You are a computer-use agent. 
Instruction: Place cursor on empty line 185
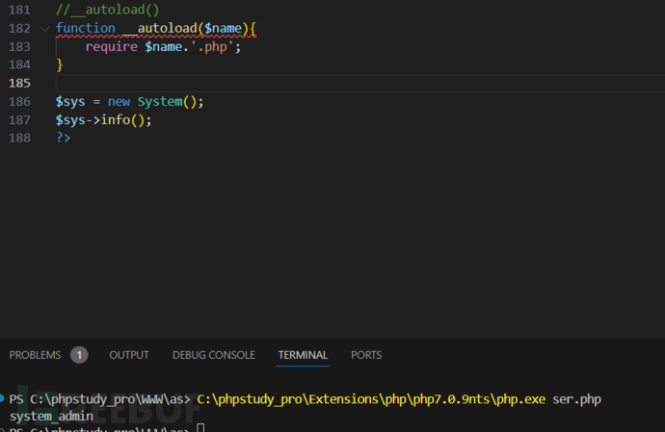coord(289,83)
